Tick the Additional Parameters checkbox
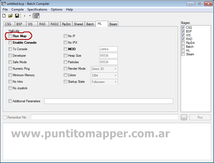This screenshot has height=163, width=214. pos(10,101)
